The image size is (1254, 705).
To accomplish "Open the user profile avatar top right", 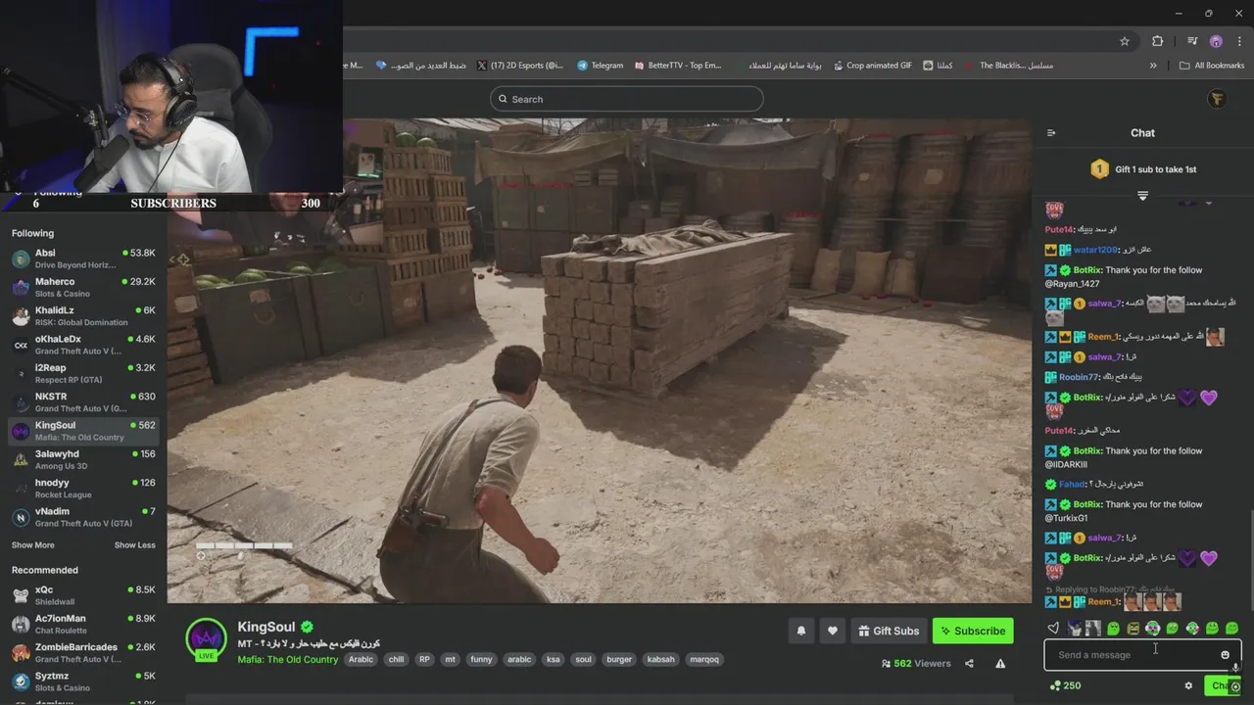I will [1217, 99].
